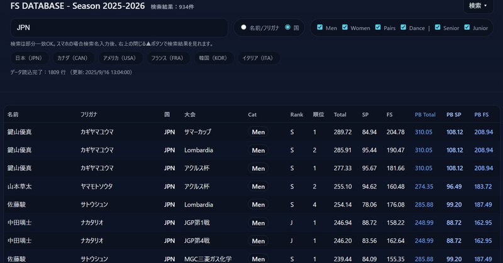Open the 検索 dropdown at top right
Viewport: 503px width, 263px height.
coord(478,6)
